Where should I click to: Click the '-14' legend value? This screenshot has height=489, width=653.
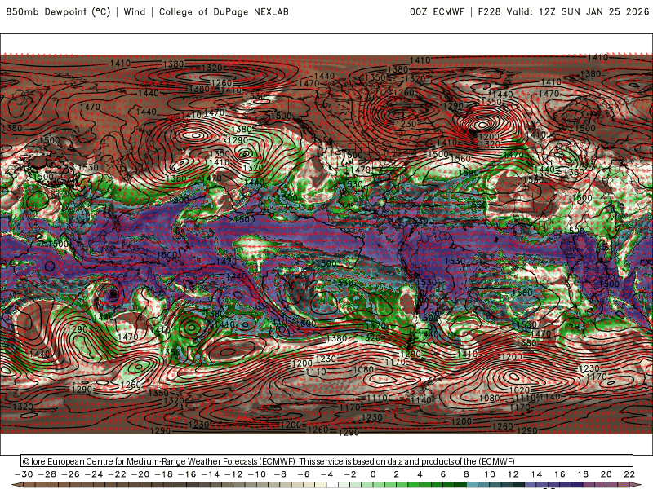[x=210, y=474]
